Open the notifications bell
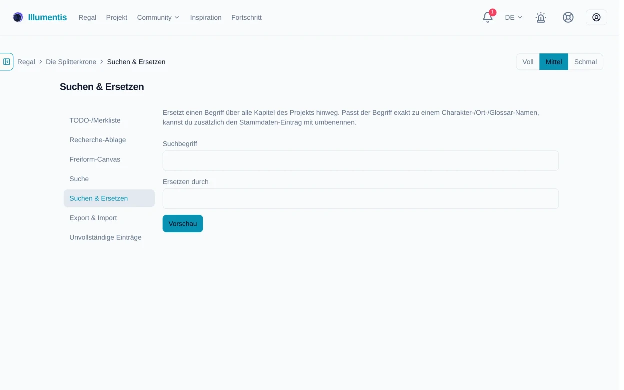 click(x=488, y=17)
